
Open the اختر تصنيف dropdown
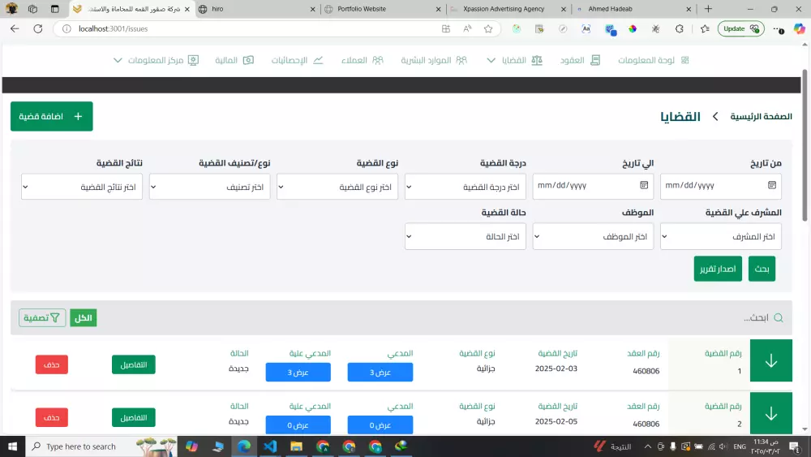pos(209,187)
